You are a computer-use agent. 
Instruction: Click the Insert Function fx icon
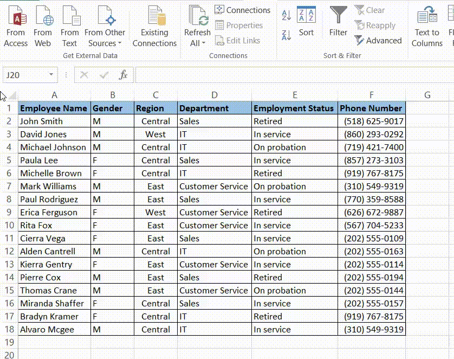[x=124, y=75]
